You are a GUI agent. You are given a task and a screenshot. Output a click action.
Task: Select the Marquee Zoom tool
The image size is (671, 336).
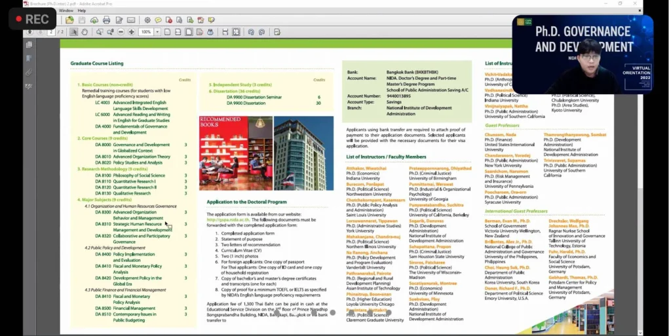click(100, 32)
